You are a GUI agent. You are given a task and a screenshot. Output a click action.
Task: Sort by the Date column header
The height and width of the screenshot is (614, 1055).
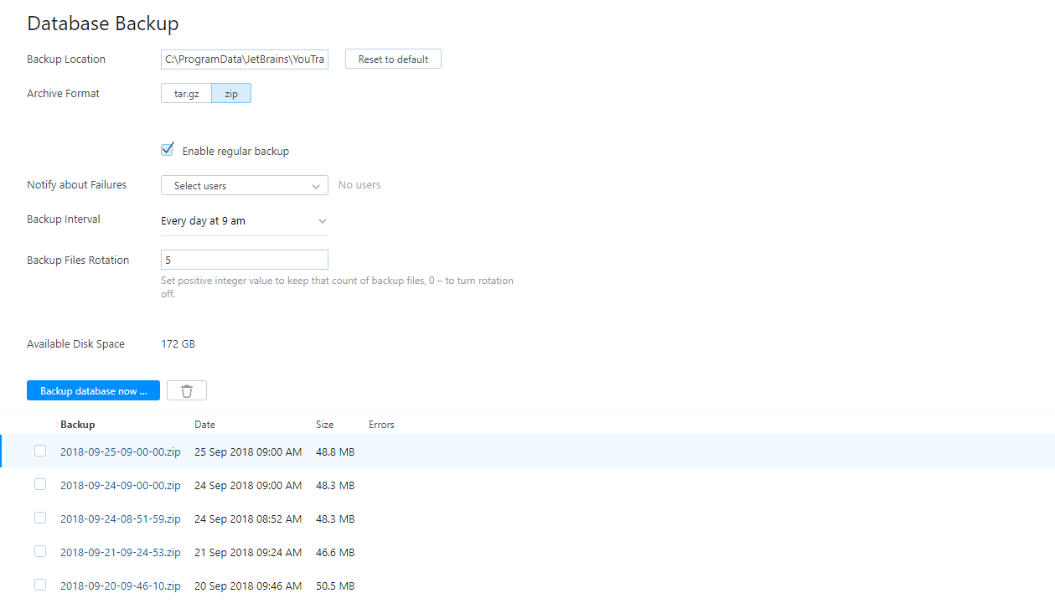(204, 424)
